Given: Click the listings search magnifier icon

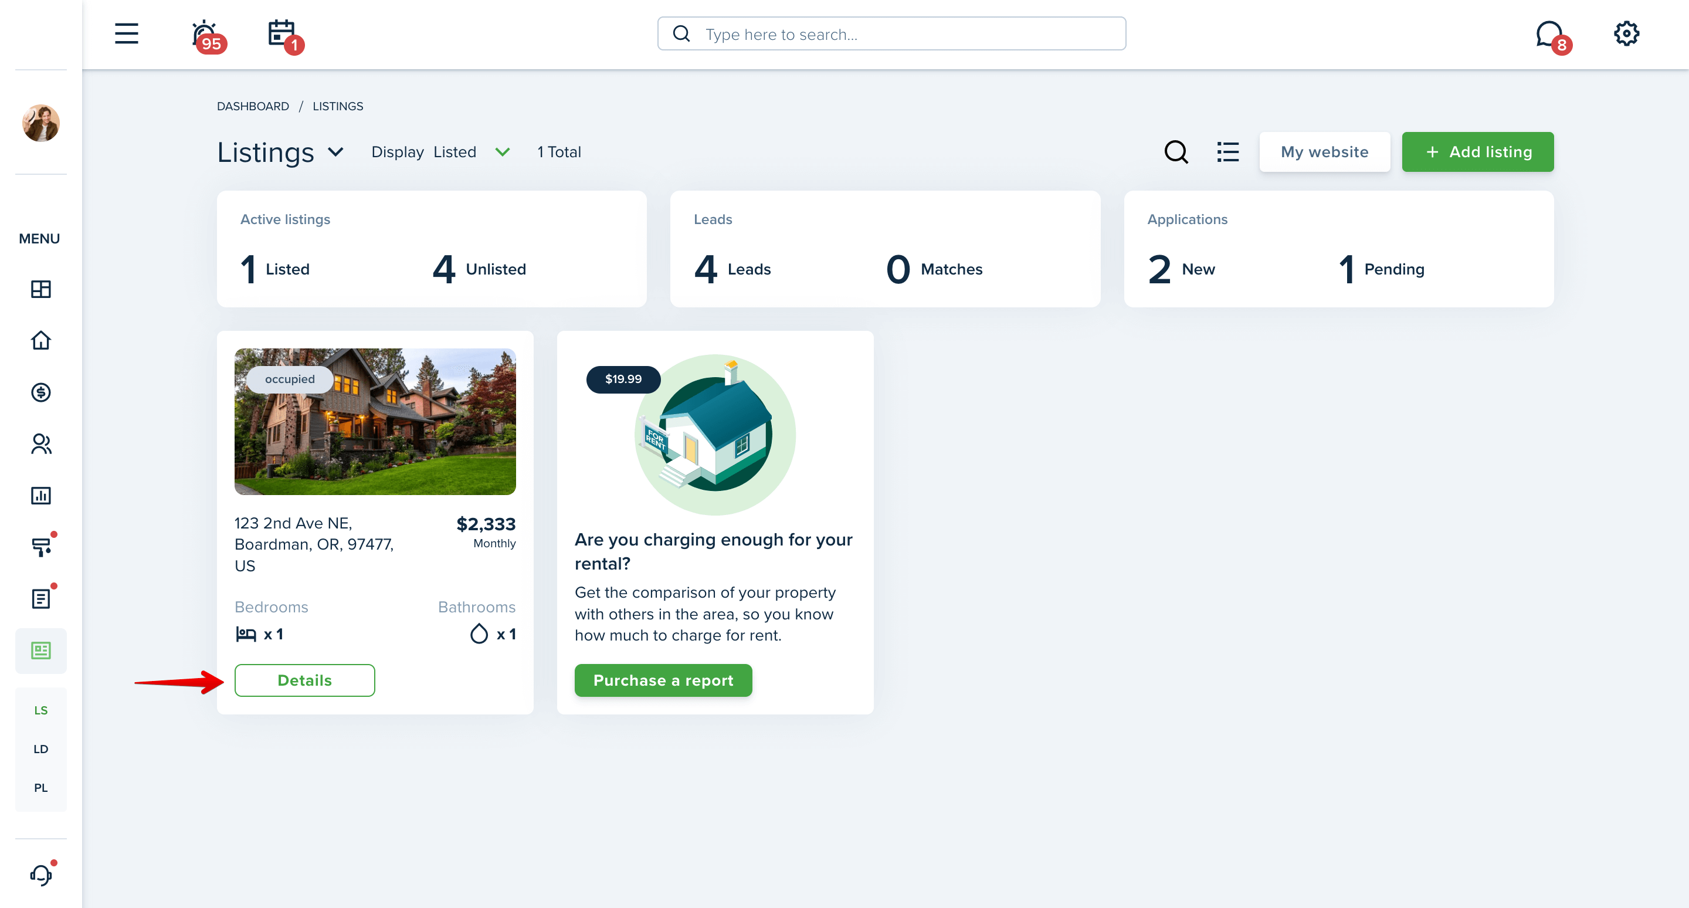Looking at the screenshot, I should [x=1176, y=152].
